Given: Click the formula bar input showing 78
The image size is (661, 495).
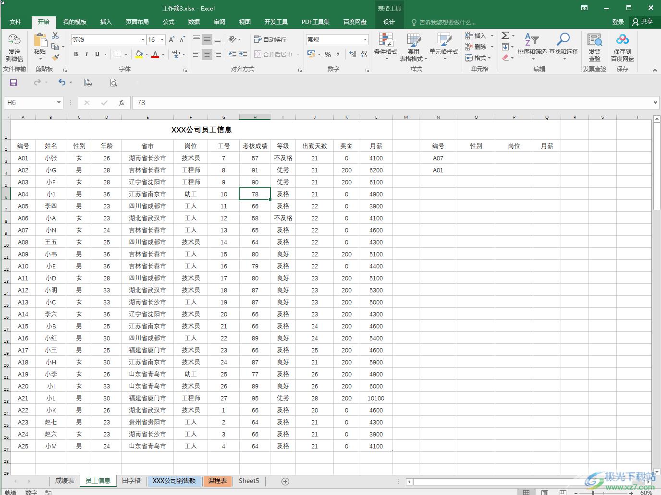Looking at the screenshot, I should point(384,102).
